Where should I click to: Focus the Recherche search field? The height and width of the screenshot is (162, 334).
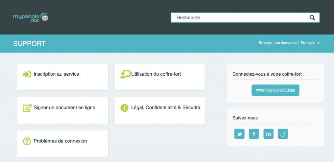click(240, 18)
